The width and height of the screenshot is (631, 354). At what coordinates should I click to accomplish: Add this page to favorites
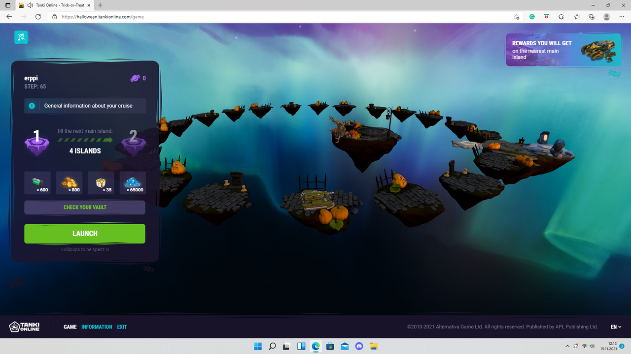[x=516, y=17]
